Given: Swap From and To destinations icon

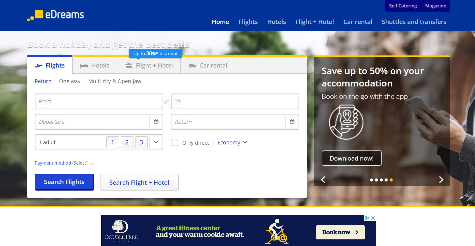Looking at the screenshot, I should point(167,102).
